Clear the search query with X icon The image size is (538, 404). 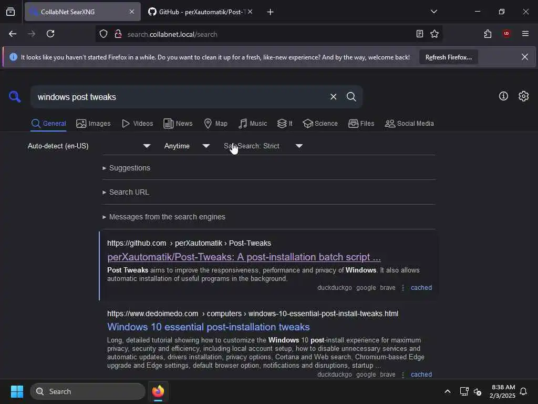(333, 97)
